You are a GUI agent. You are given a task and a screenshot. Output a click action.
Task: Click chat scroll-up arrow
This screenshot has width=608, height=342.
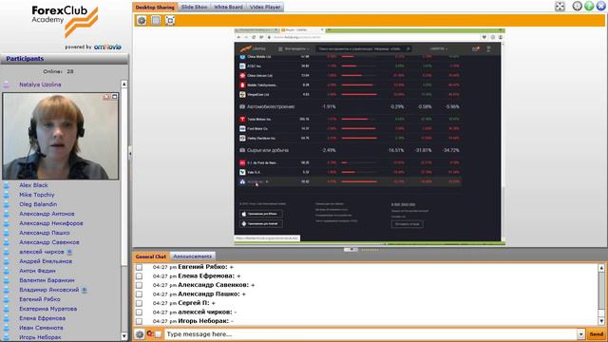tap(601, 268)
